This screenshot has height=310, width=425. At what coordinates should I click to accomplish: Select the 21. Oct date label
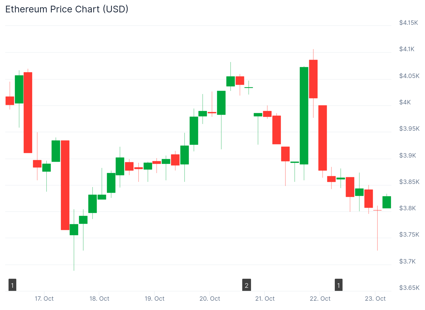265,299
